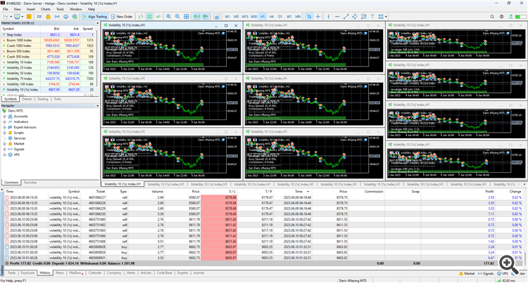
Task: Draw a vertical line tool
Action: pyautogui.click(x=328, y=16)
